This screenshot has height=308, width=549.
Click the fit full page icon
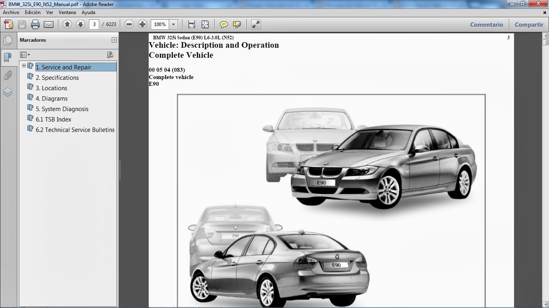[205, 24]
